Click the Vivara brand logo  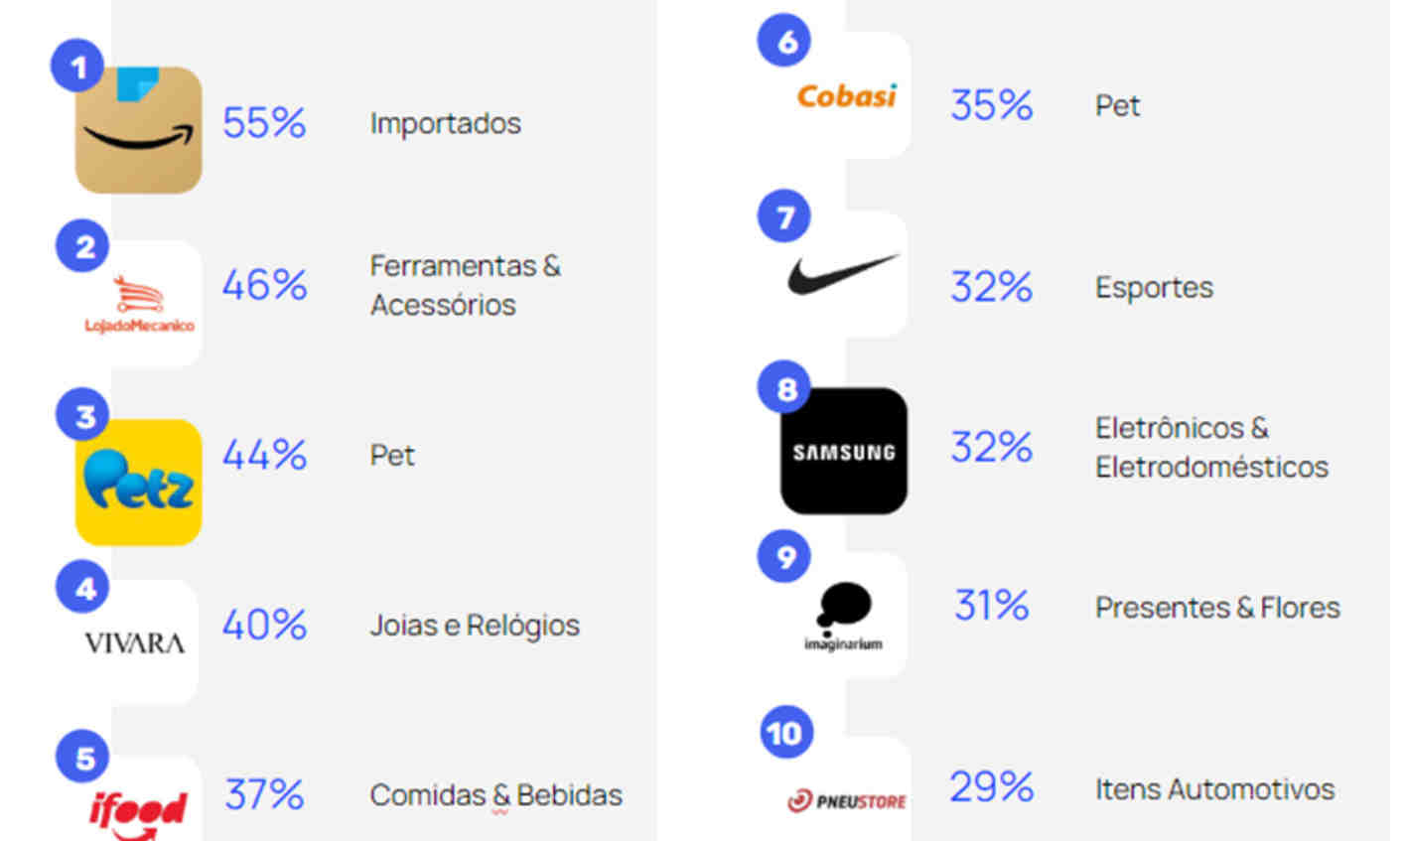pyautogui.click(x=135, y=642)
